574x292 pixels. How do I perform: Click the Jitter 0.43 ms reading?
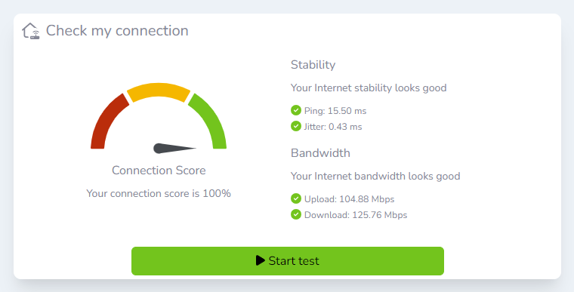pos(333,127)
